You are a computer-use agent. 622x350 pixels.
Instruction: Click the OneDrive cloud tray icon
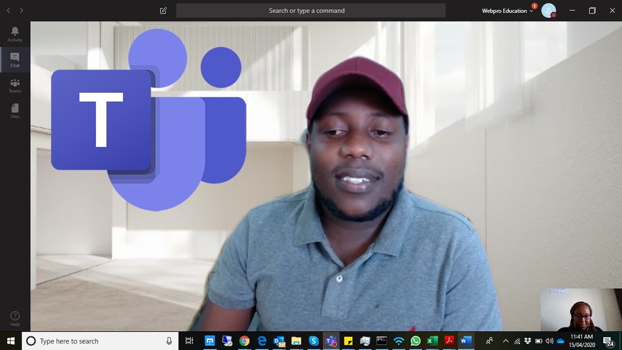click(560, 341)
